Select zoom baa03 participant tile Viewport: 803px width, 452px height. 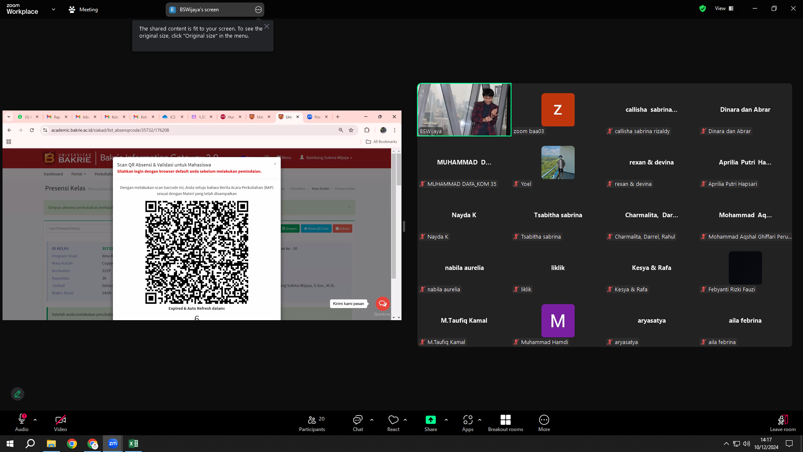click(558, 110)
